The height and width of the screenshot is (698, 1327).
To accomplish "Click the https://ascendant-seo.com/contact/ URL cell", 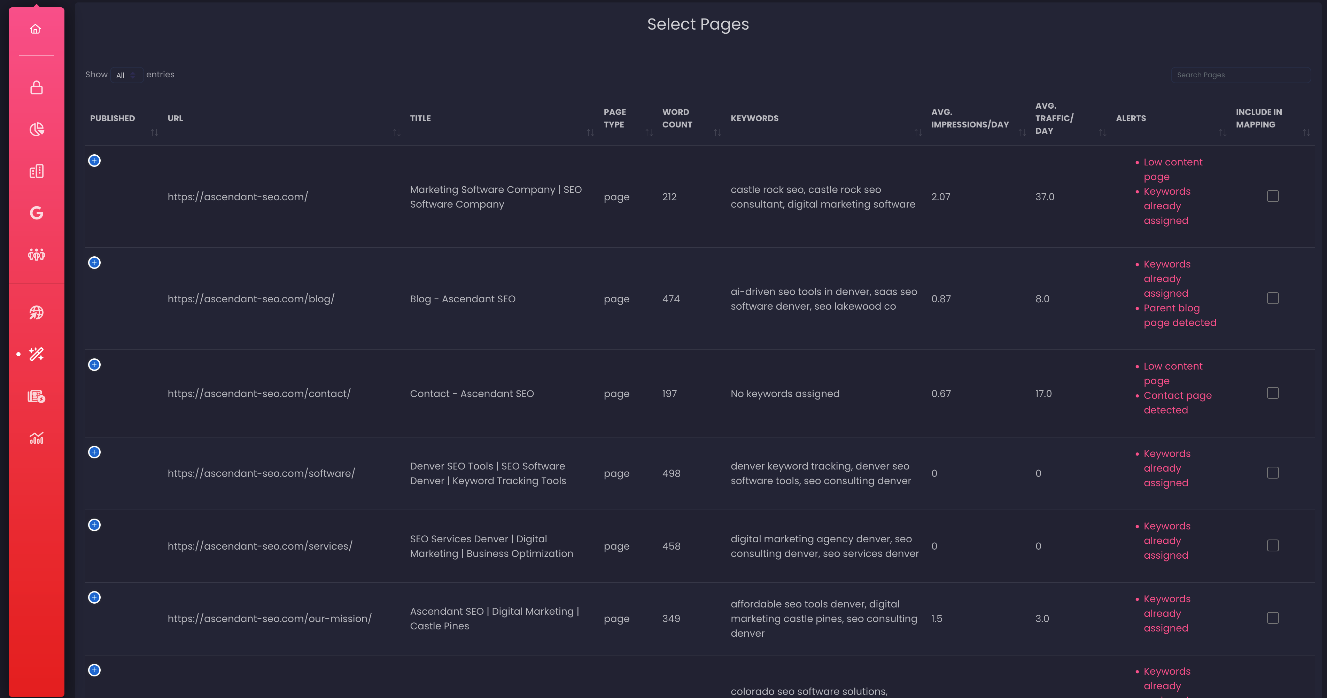I will (259, 394).
